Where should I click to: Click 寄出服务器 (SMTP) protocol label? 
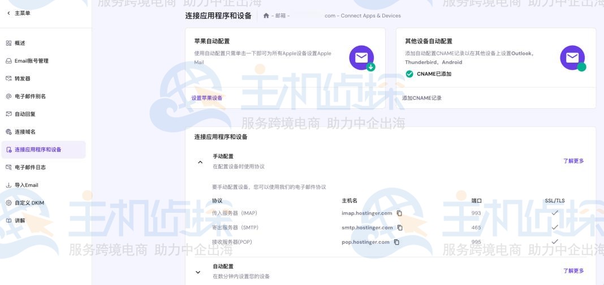[x=235, y=227]
